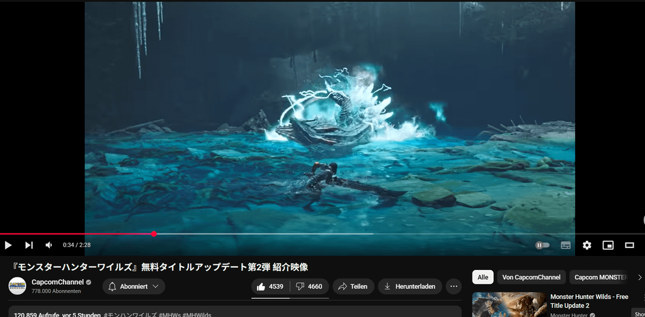Screen dimensions: 645x317
Task: Open the three-dot more actions menu
Action: tap(454, 287)
